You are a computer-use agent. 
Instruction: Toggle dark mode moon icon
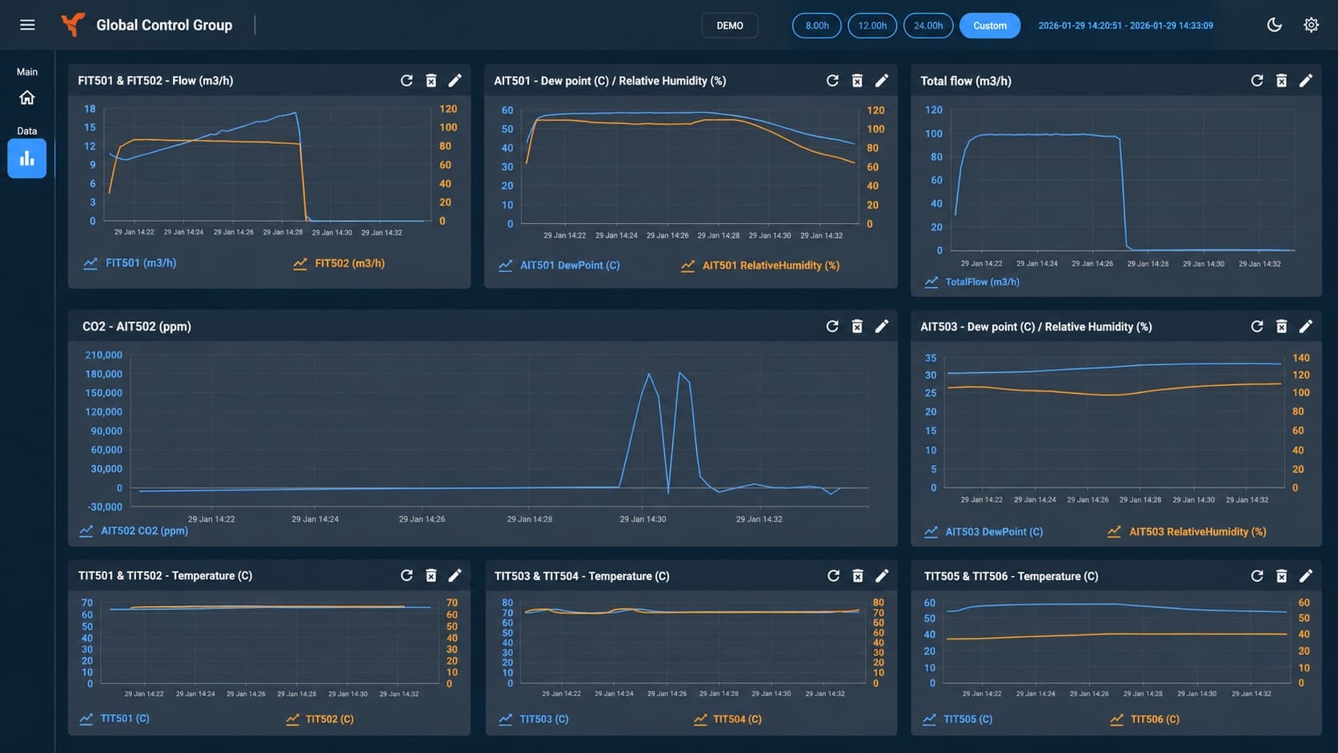click(x=1275, y=25)
